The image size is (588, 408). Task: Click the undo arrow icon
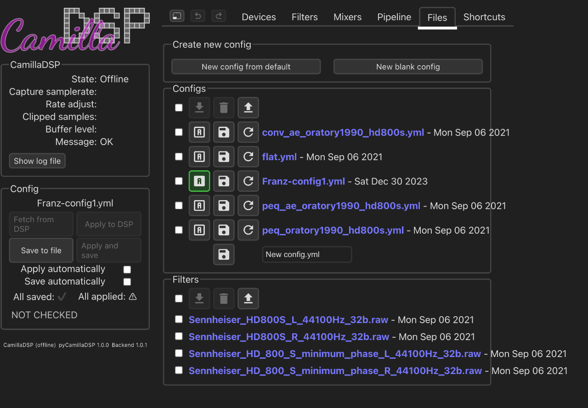(198, 16)
